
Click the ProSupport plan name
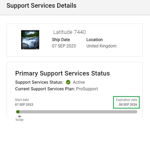[x=87, y=89]
